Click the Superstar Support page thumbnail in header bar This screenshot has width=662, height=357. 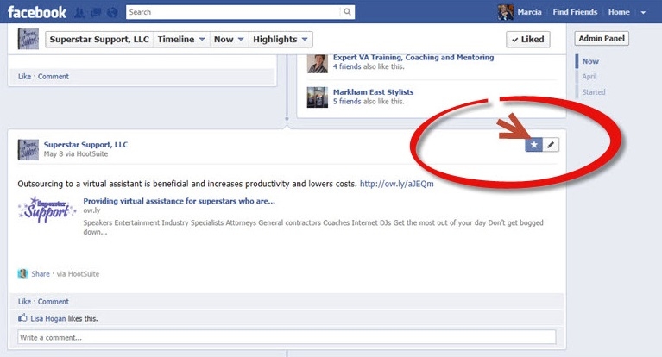click(x=28, y=39)
